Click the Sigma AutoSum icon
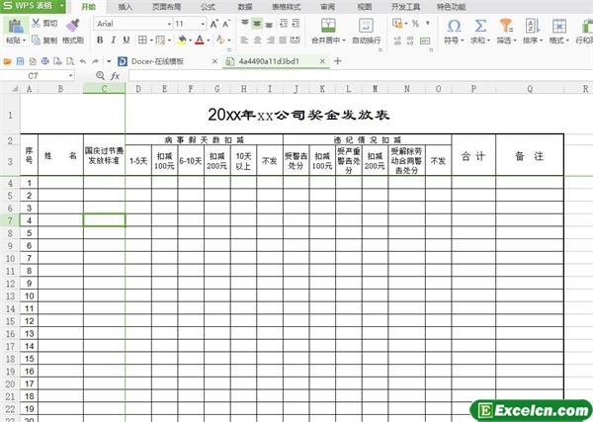The image size is (593, 422). (480, 26)
